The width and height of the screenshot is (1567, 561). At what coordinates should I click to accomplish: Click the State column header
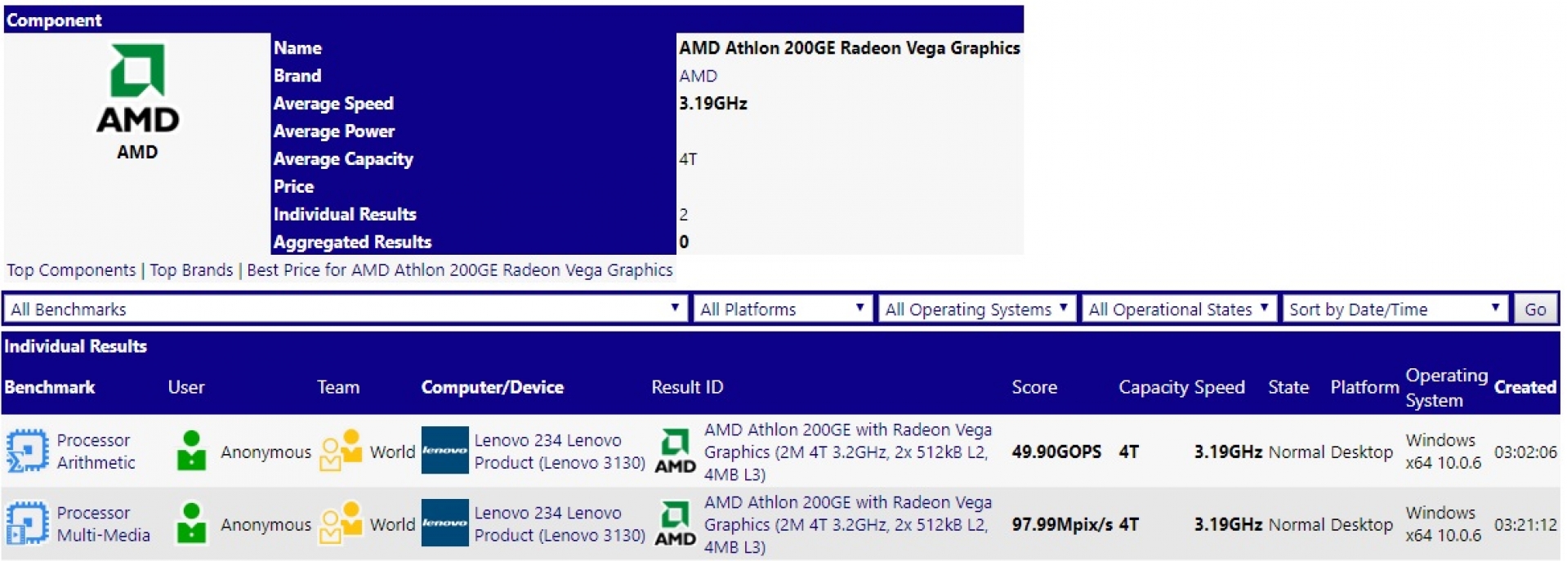pyautogui.click(x=1288, y=387)
